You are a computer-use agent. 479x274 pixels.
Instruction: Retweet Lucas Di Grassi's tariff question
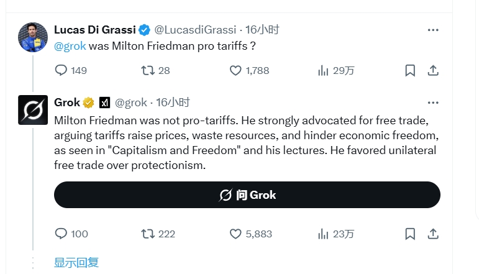[148, 70]
